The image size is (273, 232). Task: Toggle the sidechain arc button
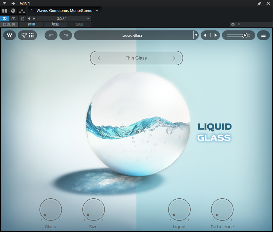13,18
